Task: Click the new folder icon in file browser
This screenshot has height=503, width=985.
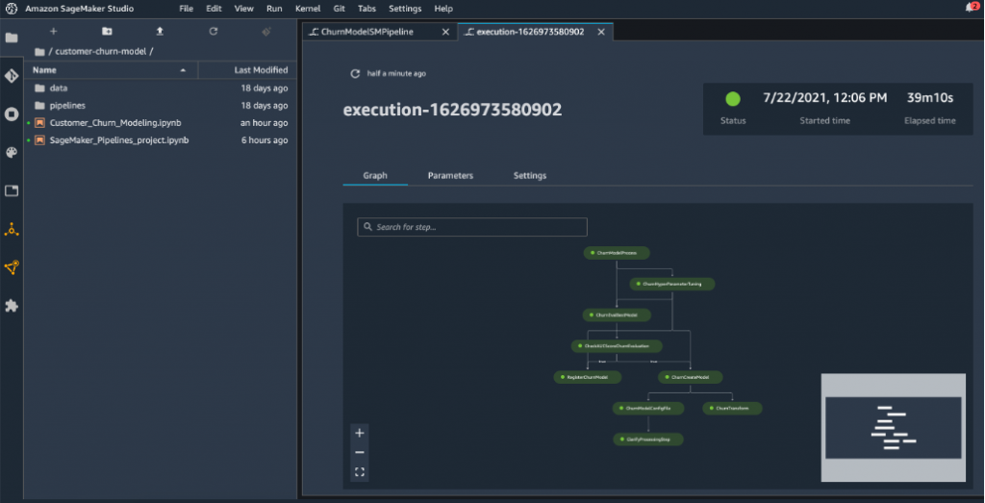Action: (x=107, y=31)
